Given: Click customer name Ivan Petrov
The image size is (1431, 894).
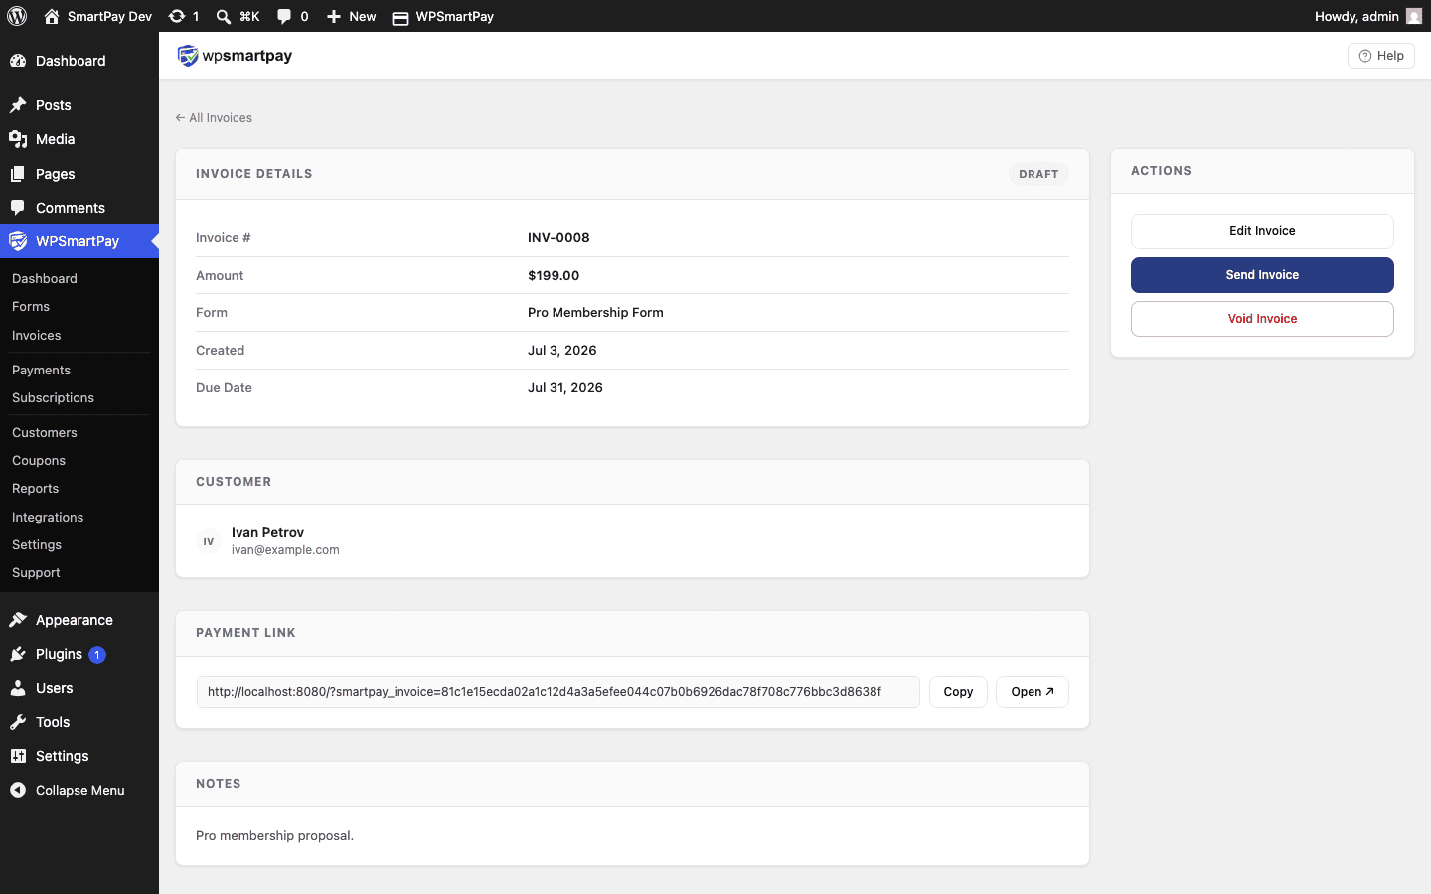Looking at the screenshot, I should point(267,532).
